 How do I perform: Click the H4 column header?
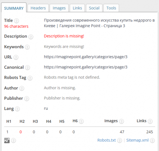pyautogui.click(x=49, y=121)
